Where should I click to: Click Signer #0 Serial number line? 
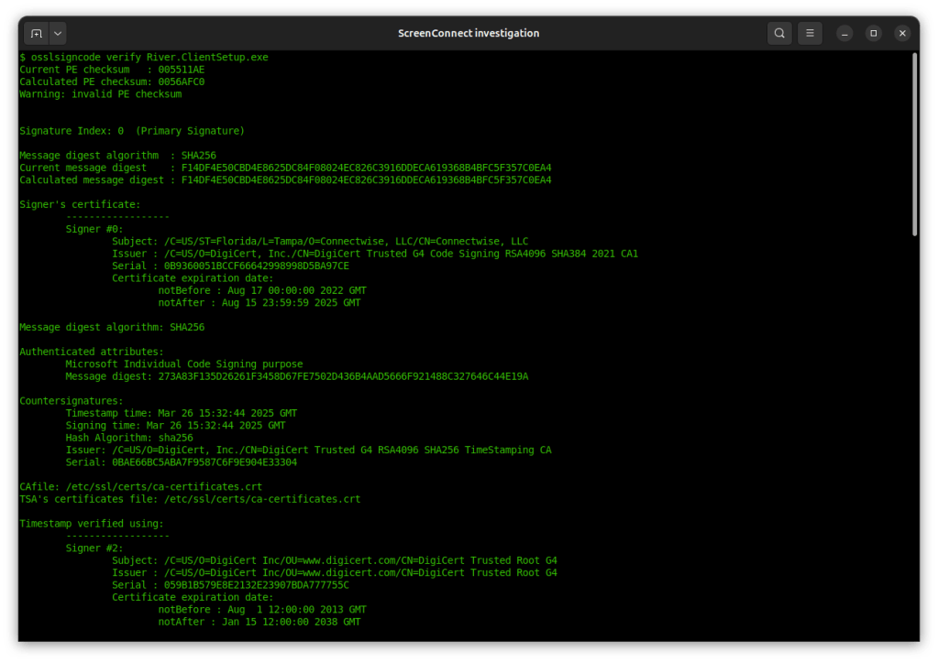[230, 266]
